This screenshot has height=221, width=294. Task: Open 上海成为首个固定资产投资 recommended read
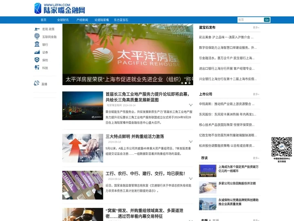coord(238,169)
